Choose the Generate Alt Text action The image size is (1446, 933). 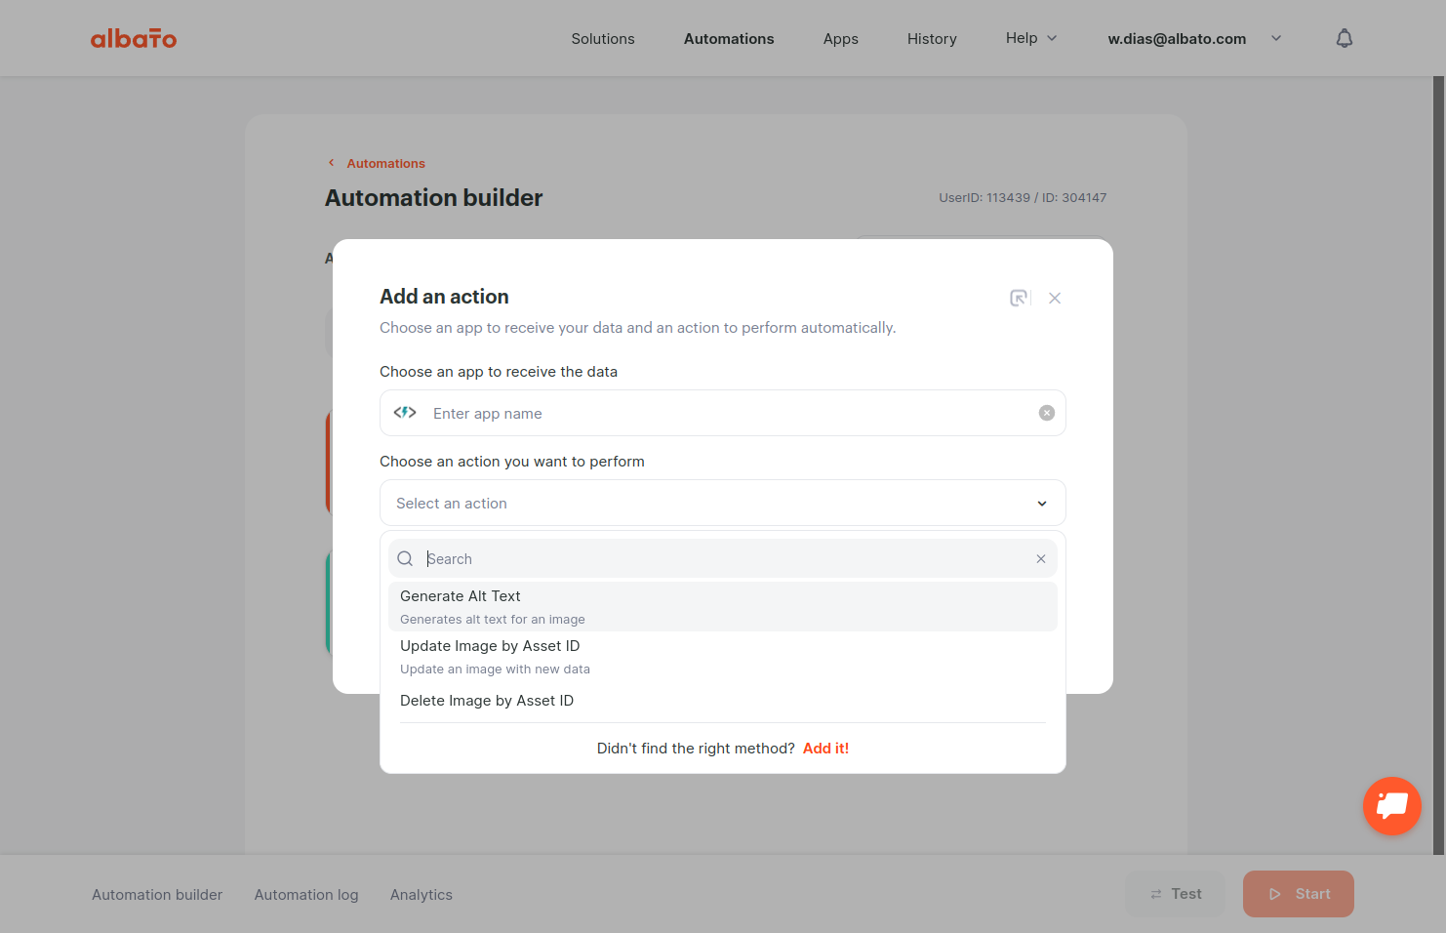click(723, 607)
